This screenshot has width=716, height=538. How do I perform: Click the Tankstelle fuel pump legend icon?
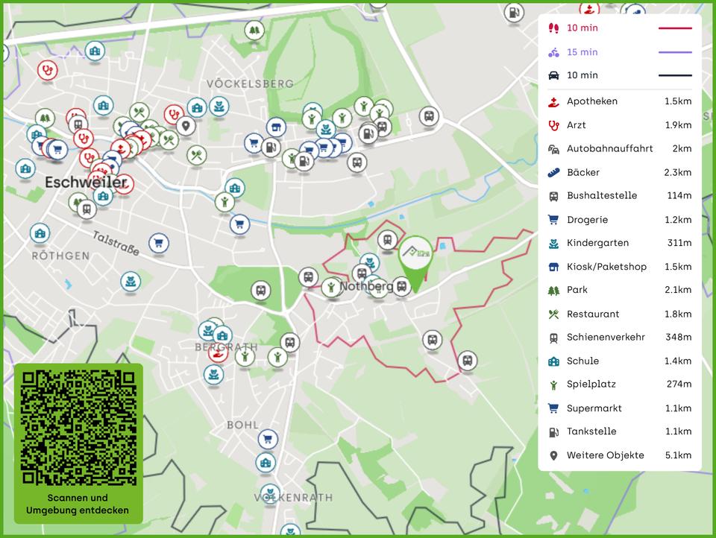(x=553, y=431)
